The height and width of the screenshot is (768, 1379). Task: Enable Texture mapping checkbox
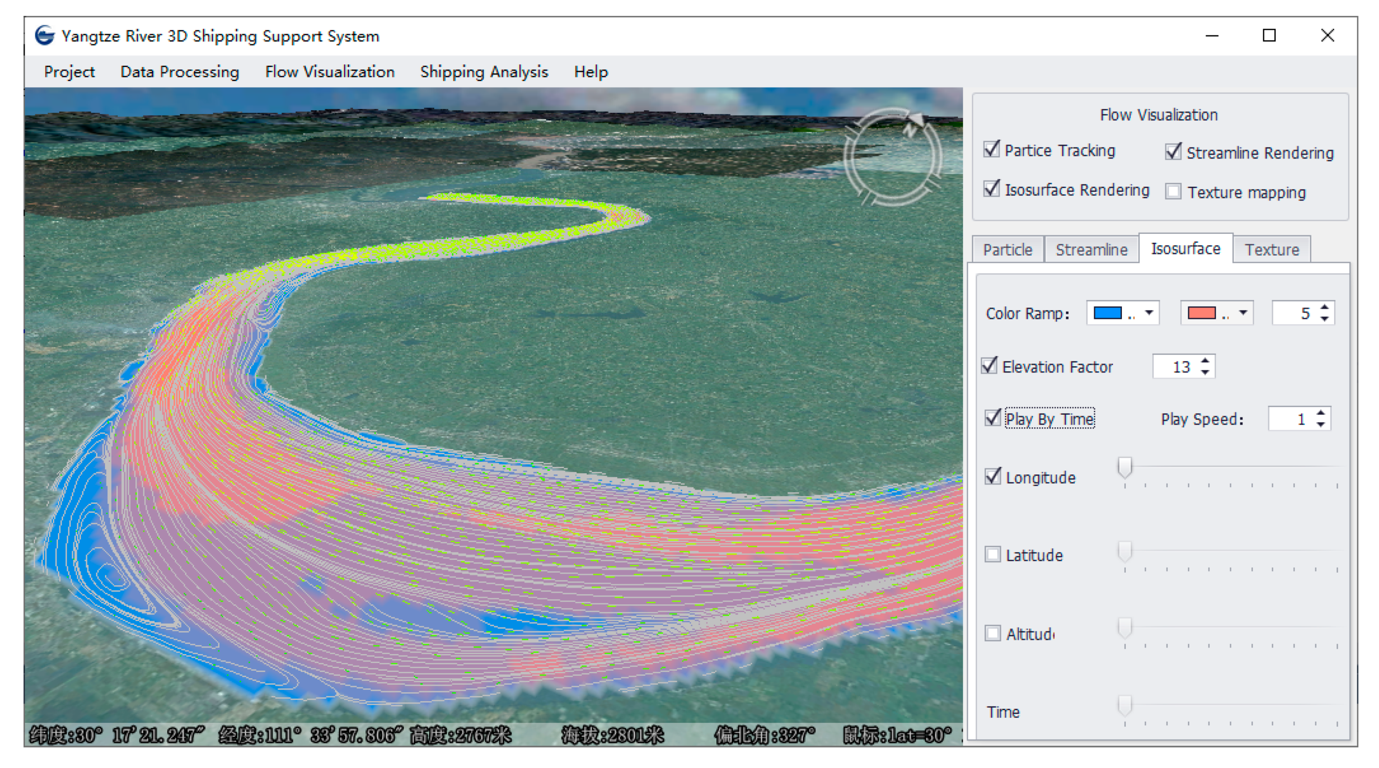[x=1173, y=191]
